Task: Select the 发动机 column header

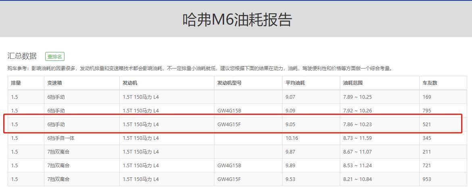Action: pos(130,83)
